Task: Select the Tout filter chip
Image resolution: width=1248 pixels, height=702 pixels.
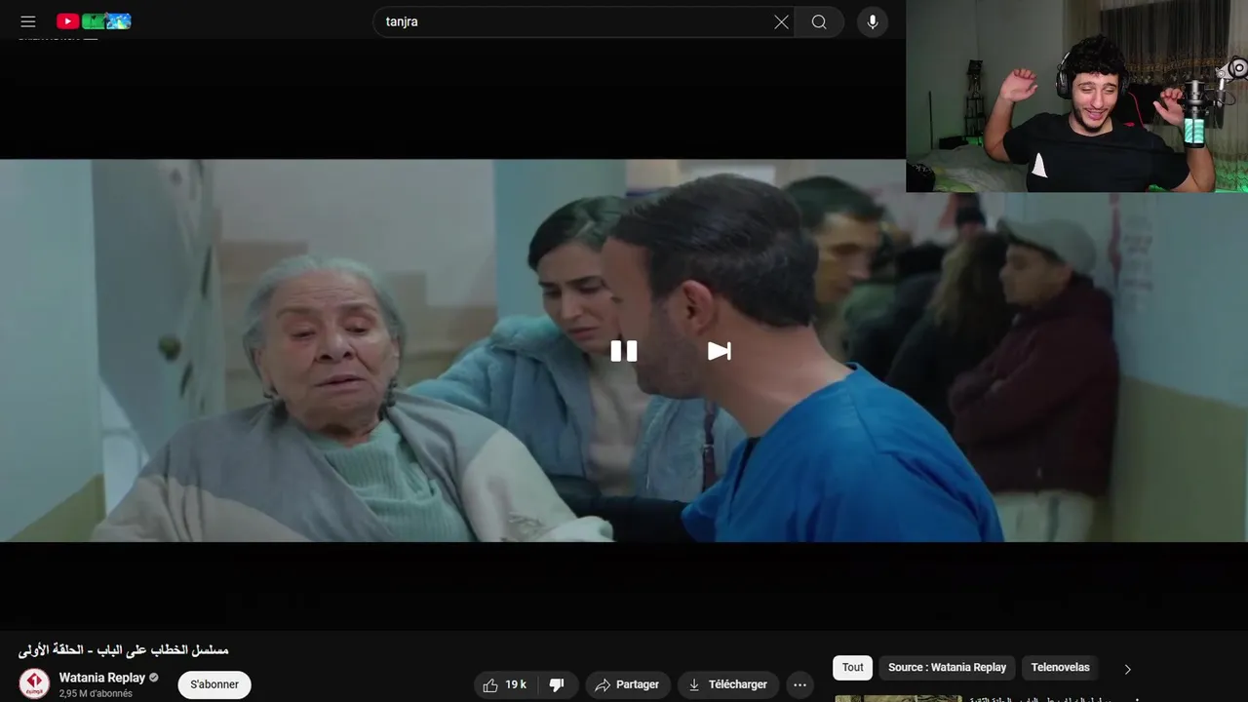Action: pos(853,667)
